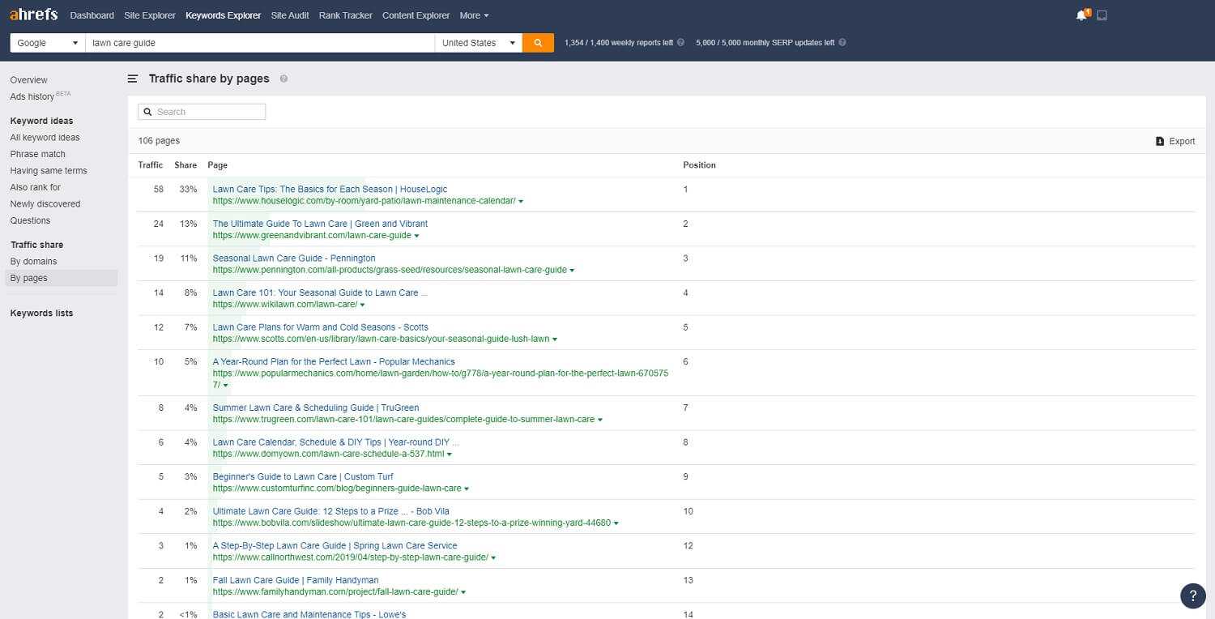Click the keyword input field with lawn care guide
The image size is (1215, 619).
[260, 43]
